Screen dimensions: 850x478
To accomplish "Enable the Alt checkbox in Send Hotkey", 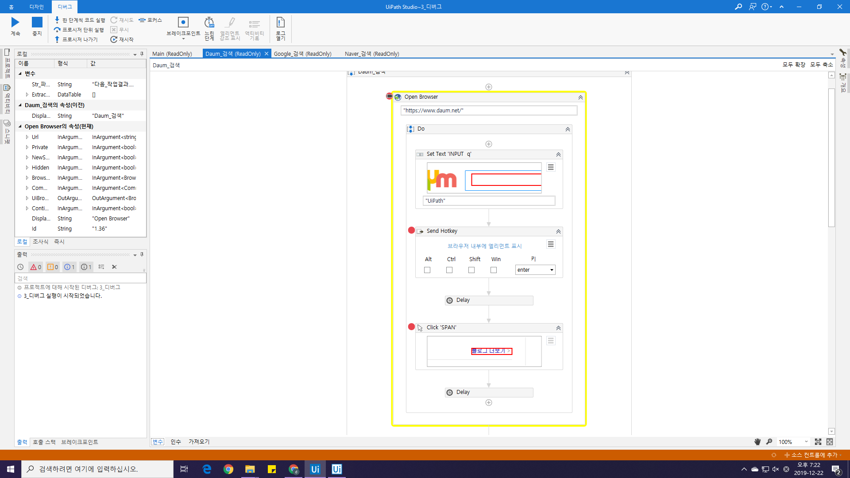I will (427, 270).
